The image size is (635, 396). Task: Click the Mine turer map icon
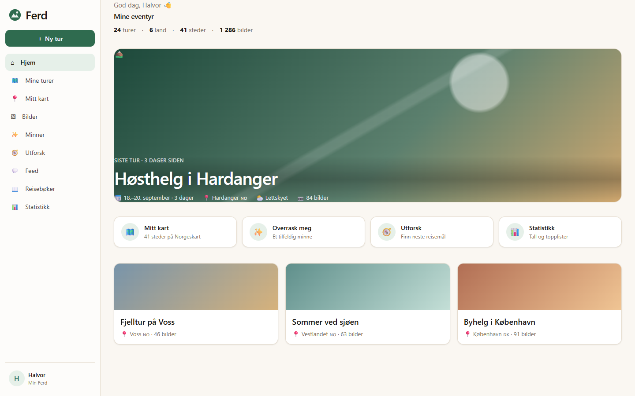15,81
